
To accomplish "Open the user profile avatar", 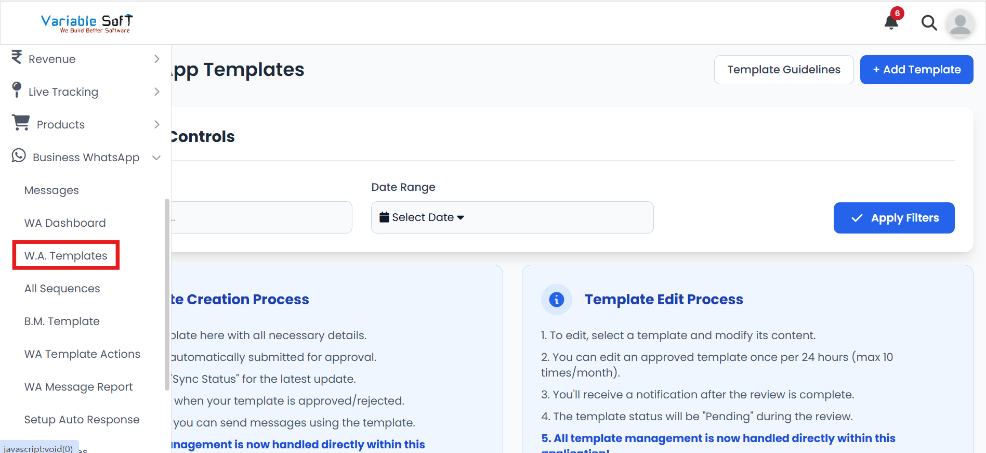I will pos(960,23).
